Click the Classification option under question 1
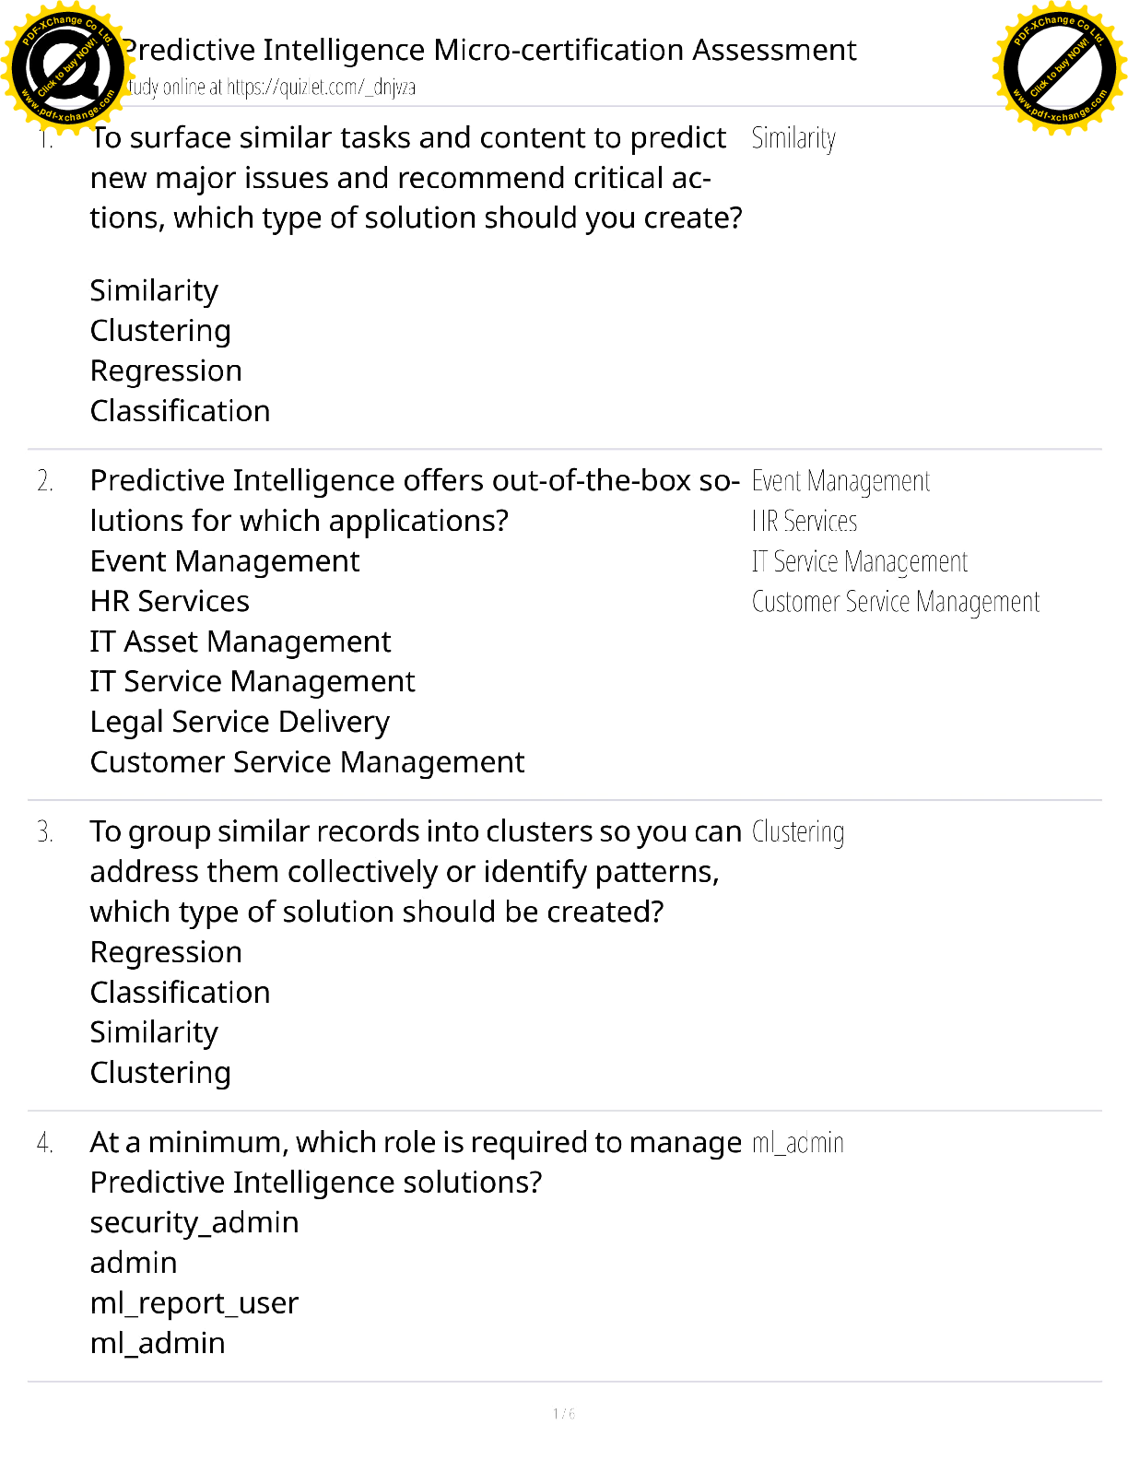Image resolution: width=1128 pixels, height=1460 pixels. click(x=180, y=411)
